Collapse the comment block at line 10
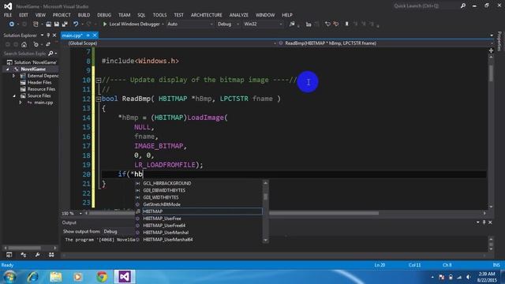Image resolution: width=505 pixels, height=284 pixels. coord(98,80)
